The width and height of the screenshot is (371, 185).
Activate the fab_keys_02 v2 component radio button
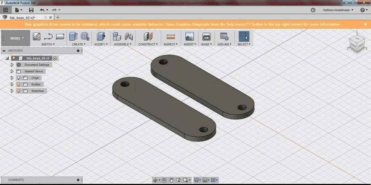(55, 58)
